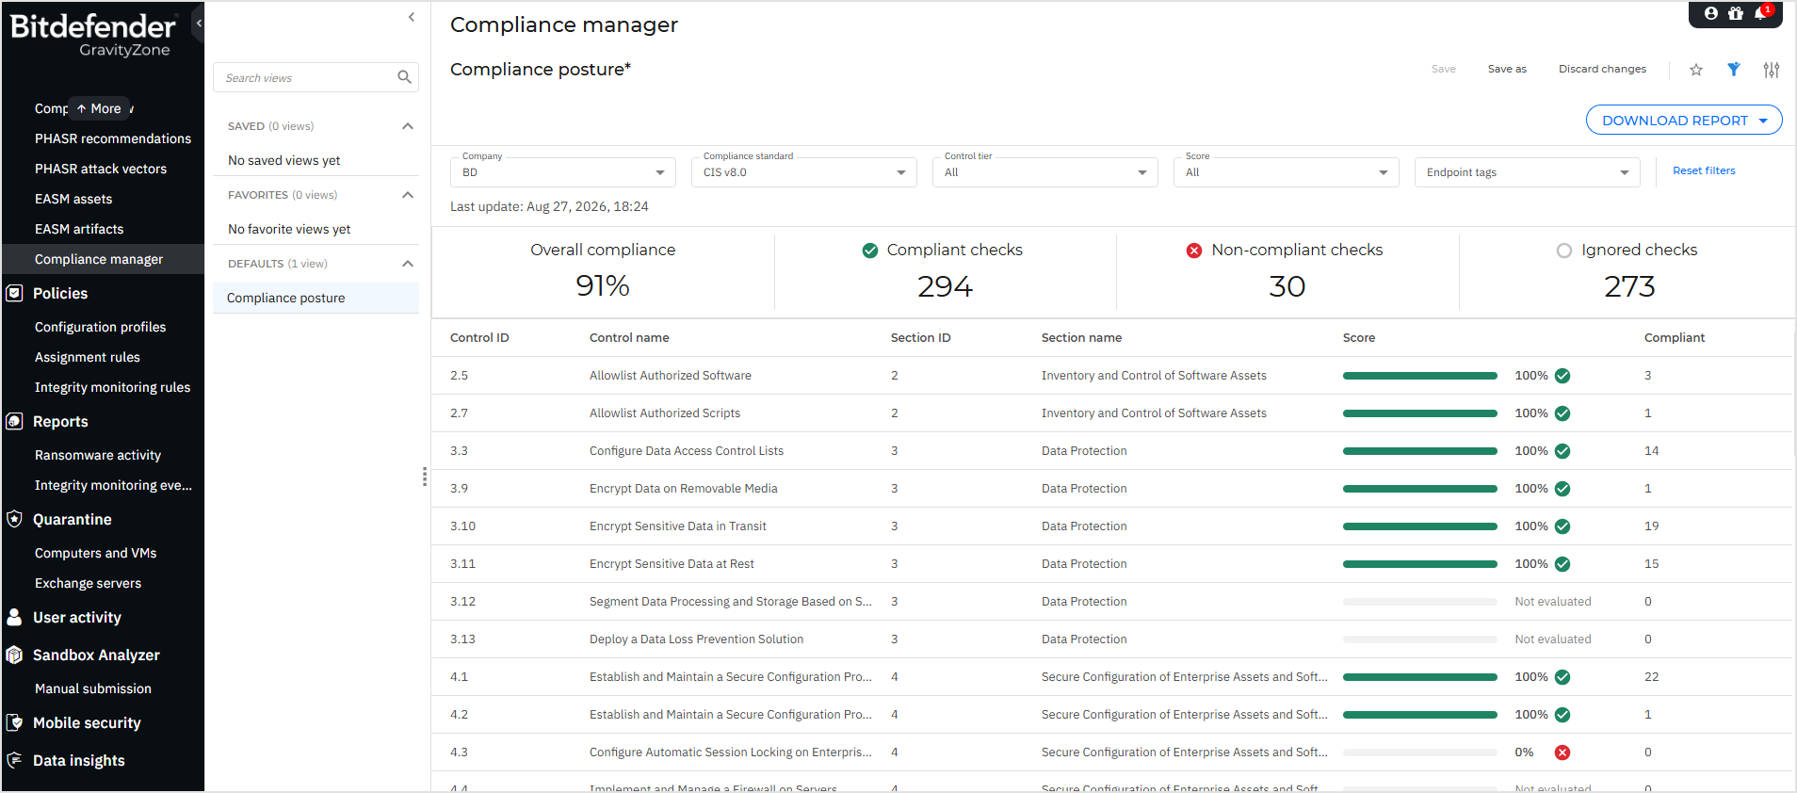The image size is (1797, 793).
Task: Open Computers and VMs quarantine
Action: click(x=95, y=553)
